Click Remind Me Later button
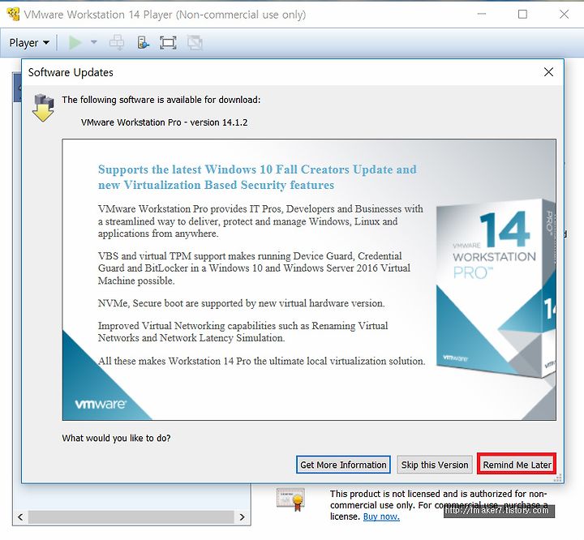584x540 pixels. [x=517, y=465]
